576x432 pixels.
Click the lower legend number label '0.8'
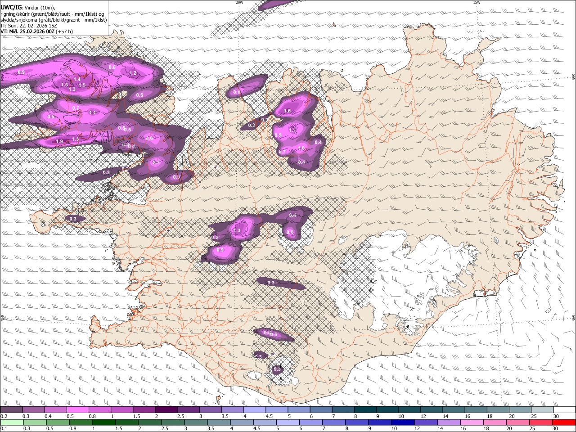tap(73, 428)
